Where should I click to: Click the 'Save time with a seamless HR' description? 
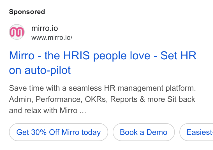point(103,99)
